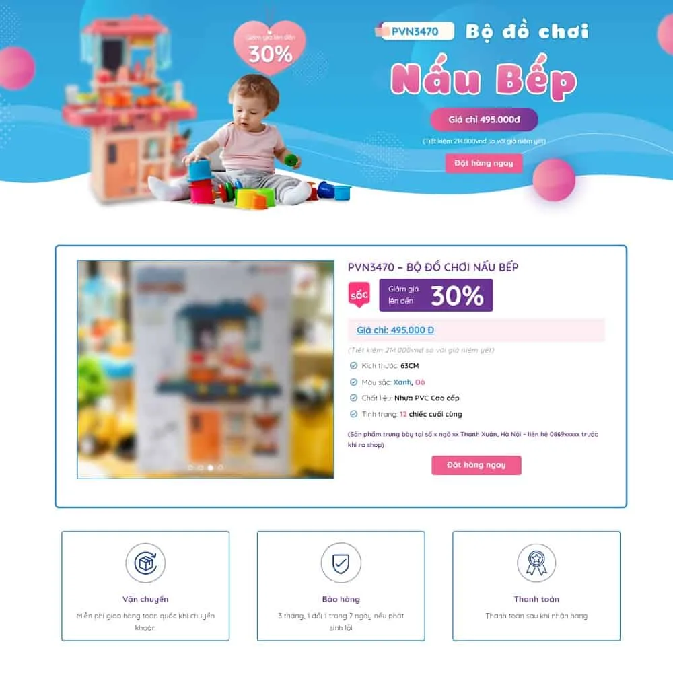Click Đặt hàng ngay in the hero banner
Screen dimensions: 673x673
[484, 163]
